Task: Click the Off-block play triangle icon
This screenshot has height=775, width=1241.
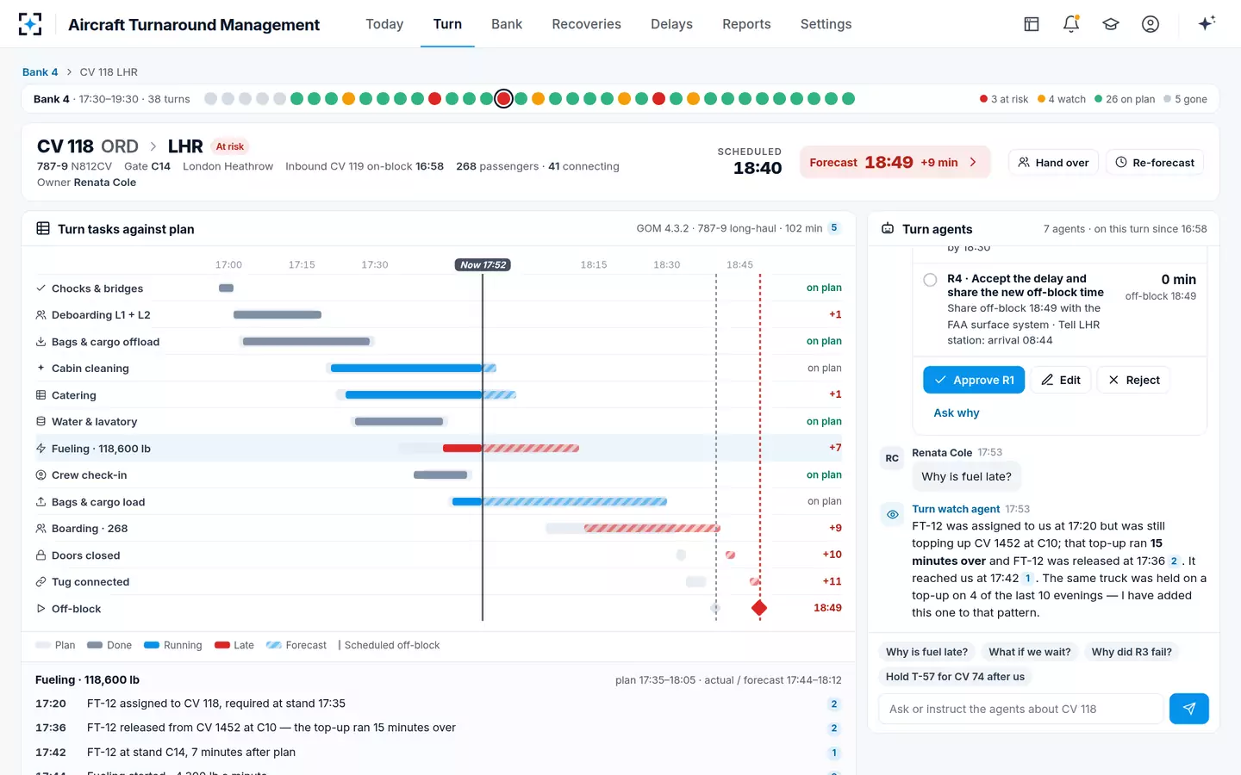Action: tap(41, 609)
